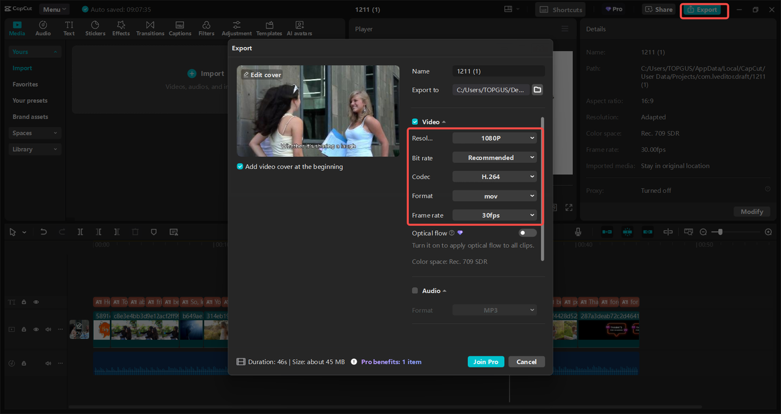
Task: Click the Share button
Action: tap(658, 9)
